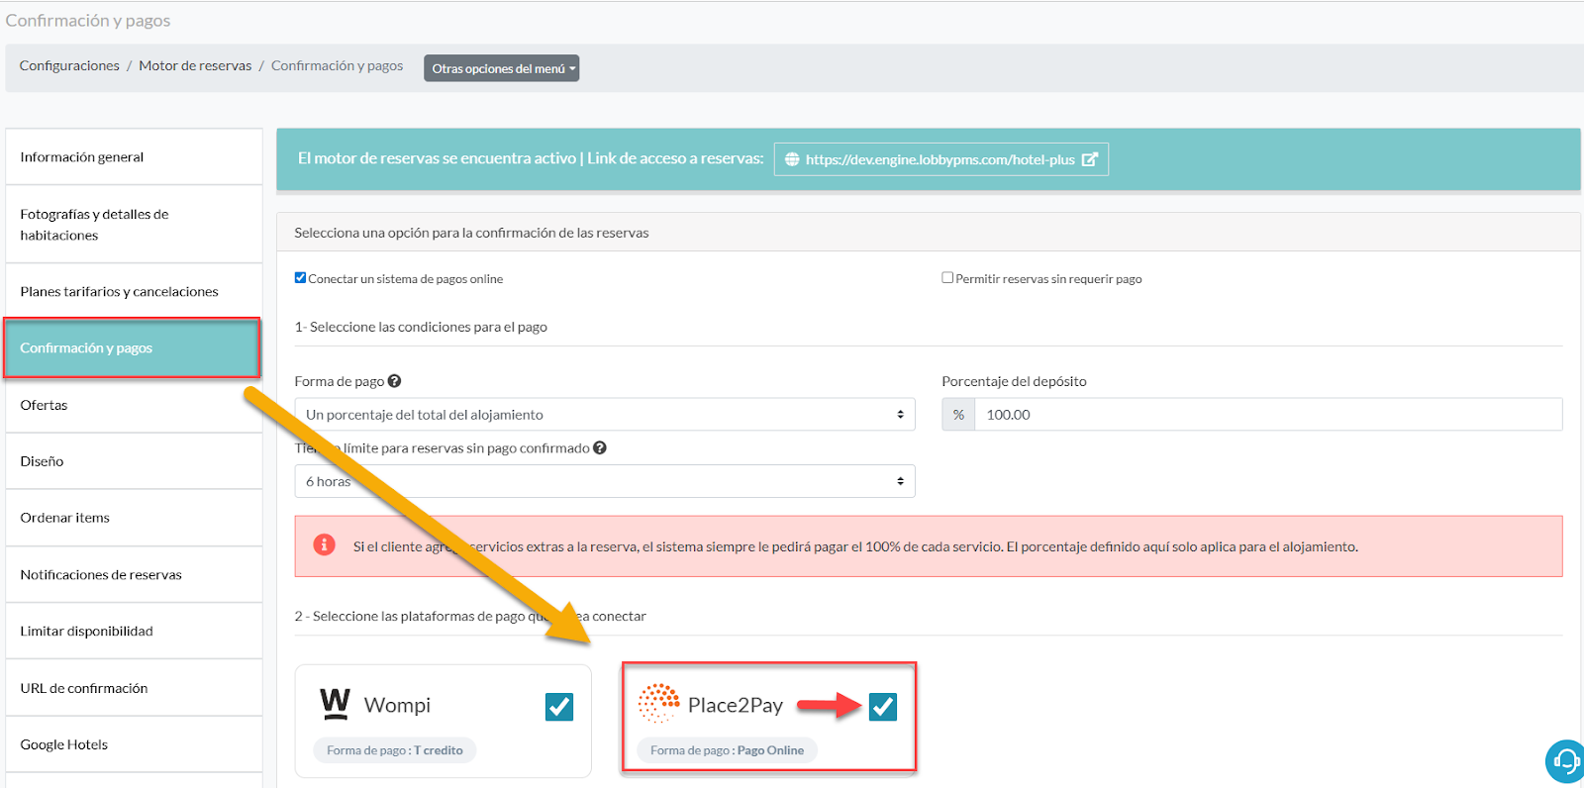The width and height of the screenshot is (1584, 788).
Task: Click the external link icon after booking URL
Action: [x=1089, y=159]
